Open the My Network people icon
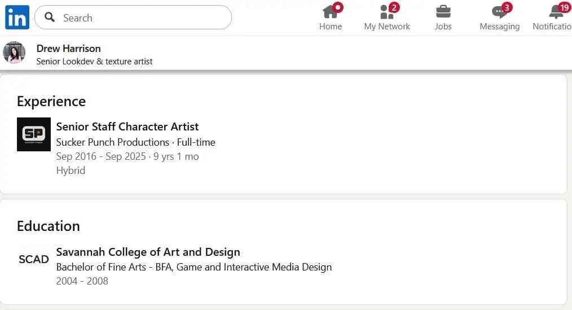The image size is (572, 310). [386, 12]
